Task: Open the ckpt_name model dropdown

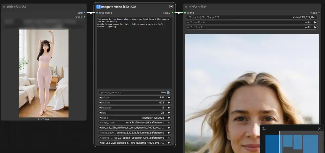Action: click(x=135, y=123)
